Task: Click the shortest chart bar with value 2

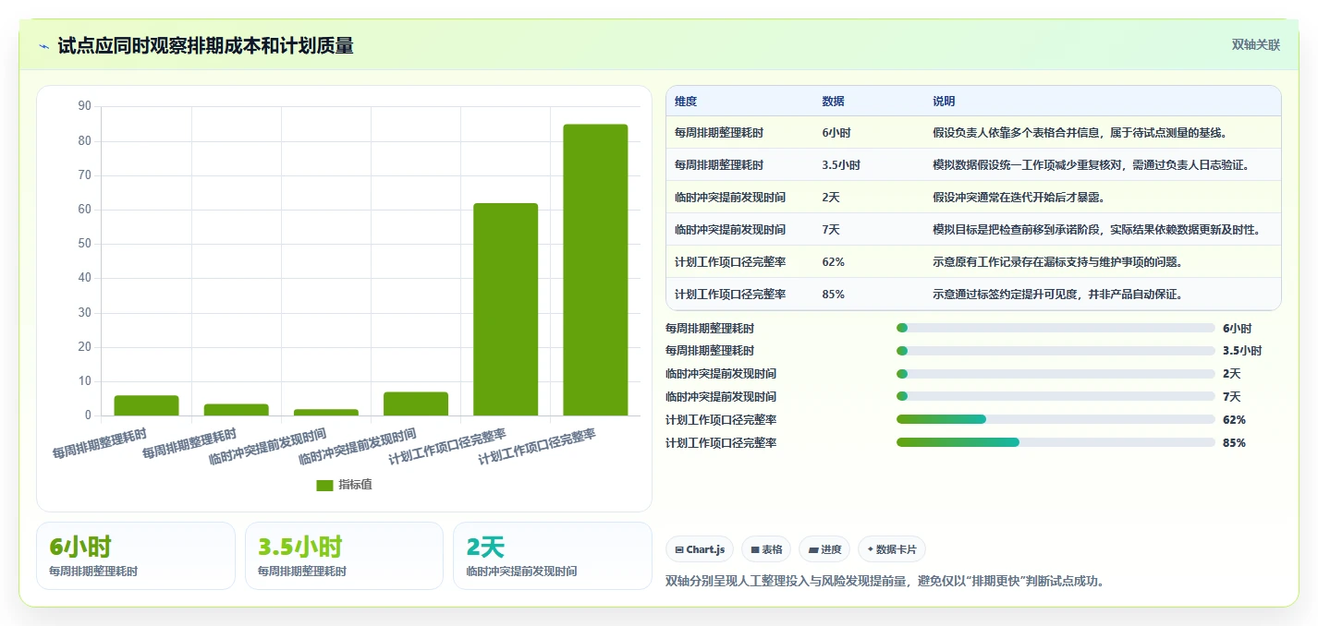Action: 326,413
